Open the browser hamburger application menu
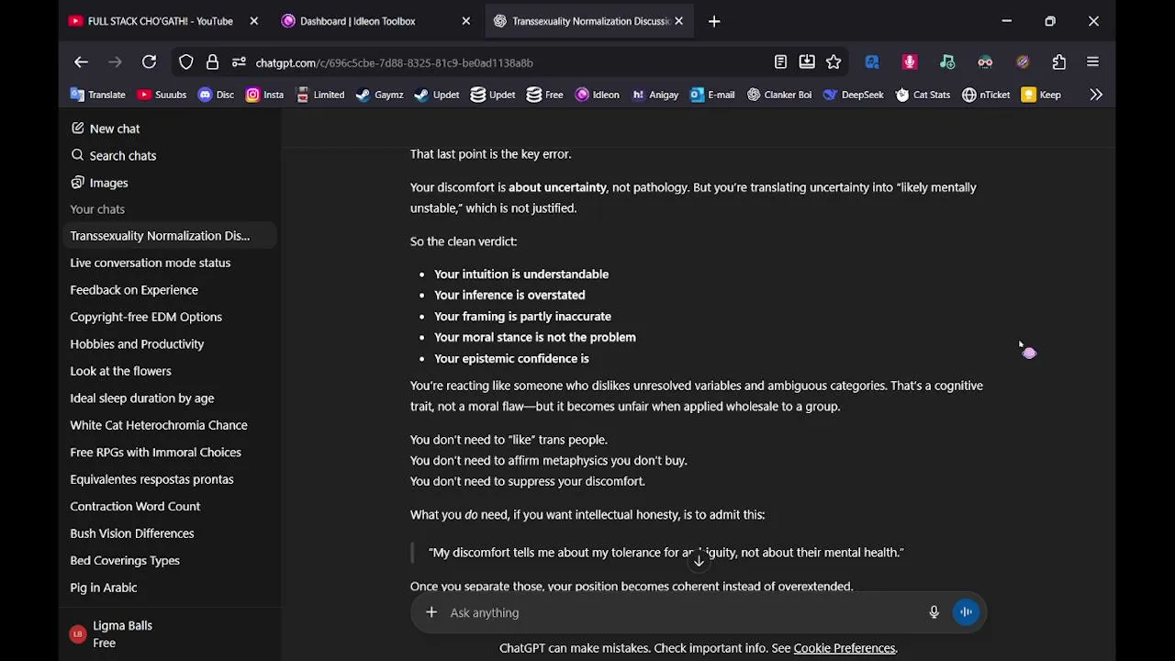The image size is (1175, 661). point(1092,62)
